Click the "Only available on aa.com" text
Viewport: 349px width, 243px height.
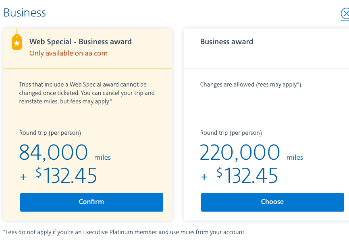point(69,53)
